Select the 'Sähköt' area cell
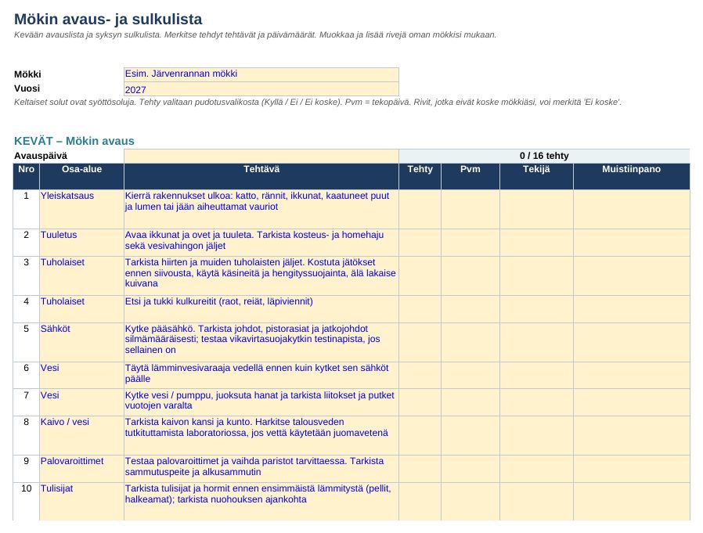703x533 pixels. [81, 343]
